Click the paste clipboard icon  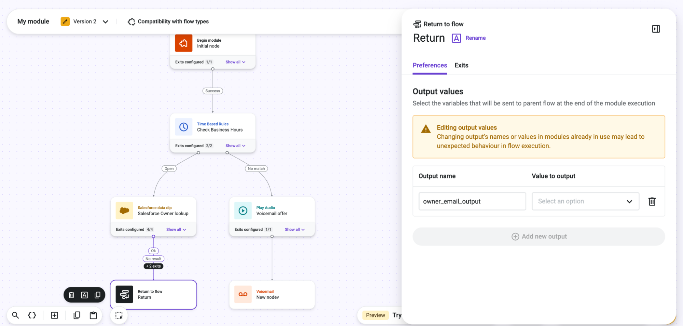point(93,315)
